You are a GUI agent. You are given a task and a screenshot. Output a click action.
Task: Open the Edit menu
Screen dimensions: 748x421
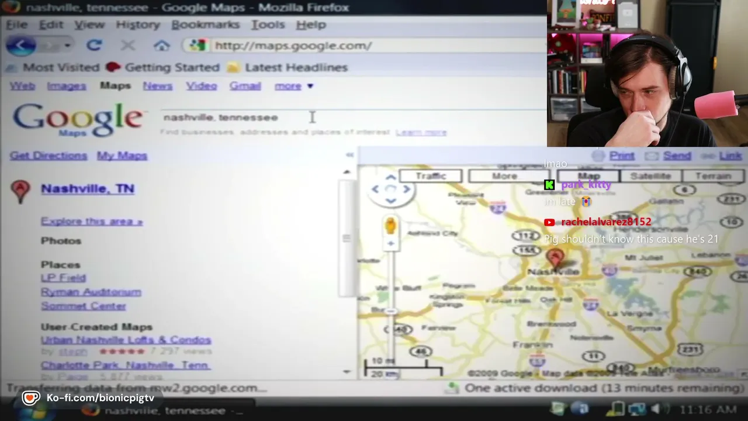pos(51,25)
